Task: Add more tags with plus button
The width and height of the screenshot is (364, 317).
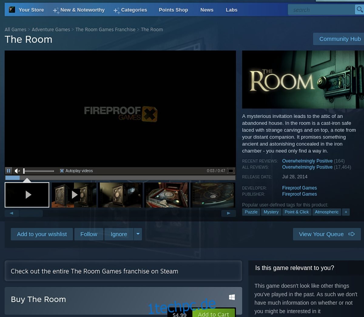Action: [346, 212]
